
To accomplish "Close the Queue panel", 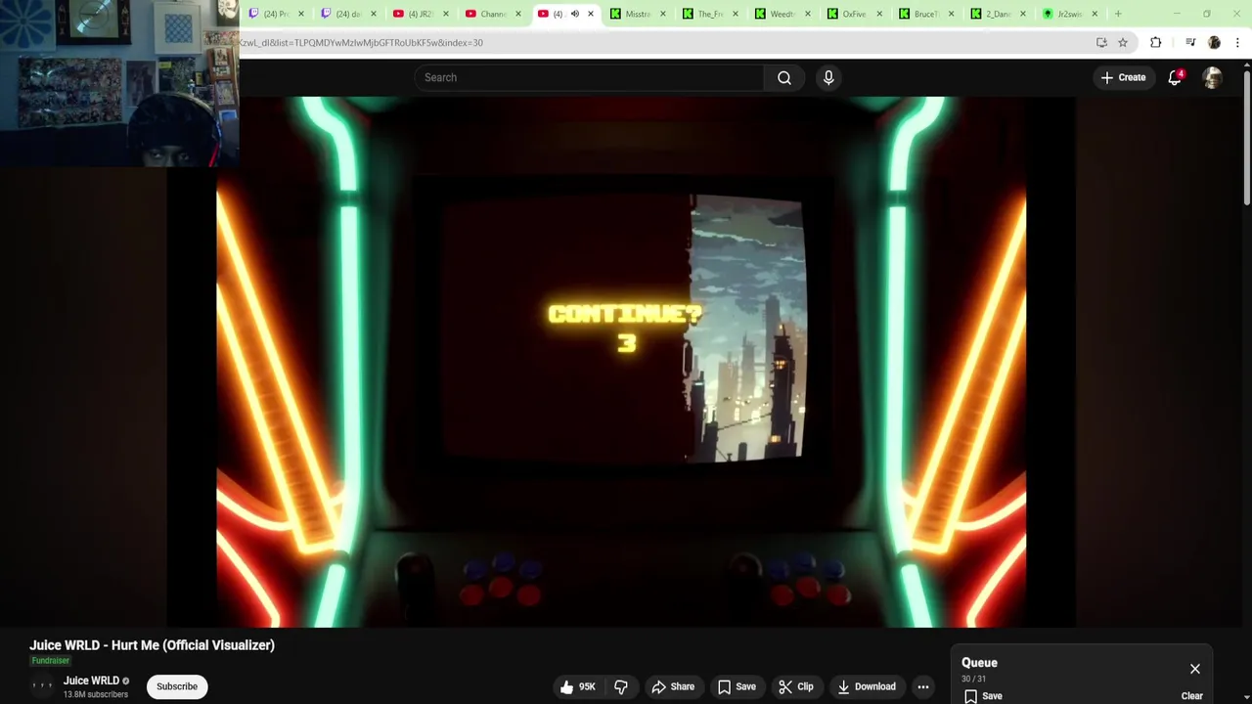I will point(1194,669).
